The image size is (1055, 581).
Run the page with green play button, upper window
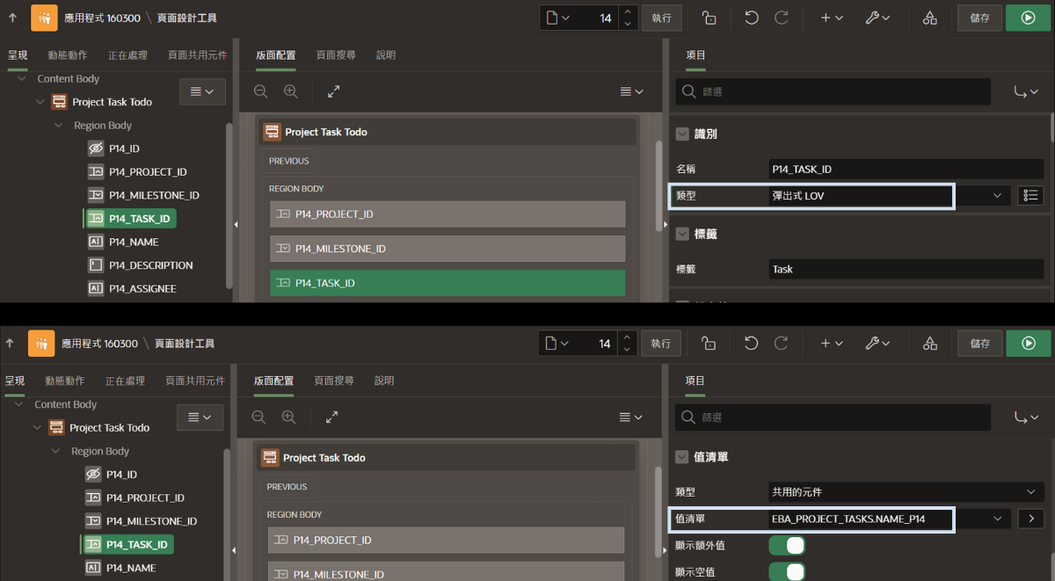point(1029,18)
